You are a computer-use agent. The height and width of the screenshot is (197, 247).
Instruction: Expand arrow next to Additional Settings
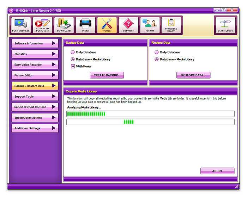pos(54,128)
